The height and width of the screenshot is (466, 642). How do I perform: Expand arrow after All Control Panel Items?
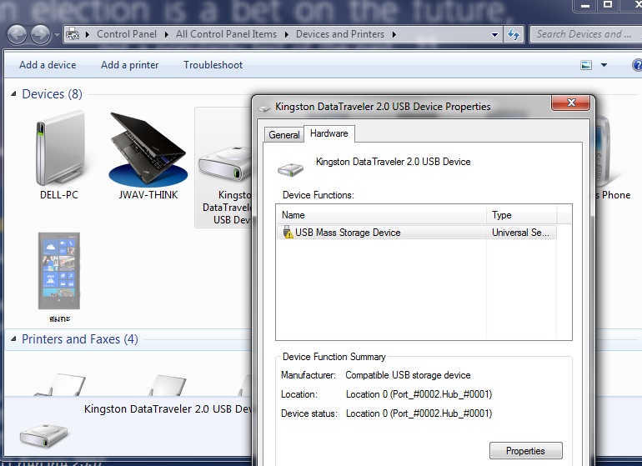287,34
